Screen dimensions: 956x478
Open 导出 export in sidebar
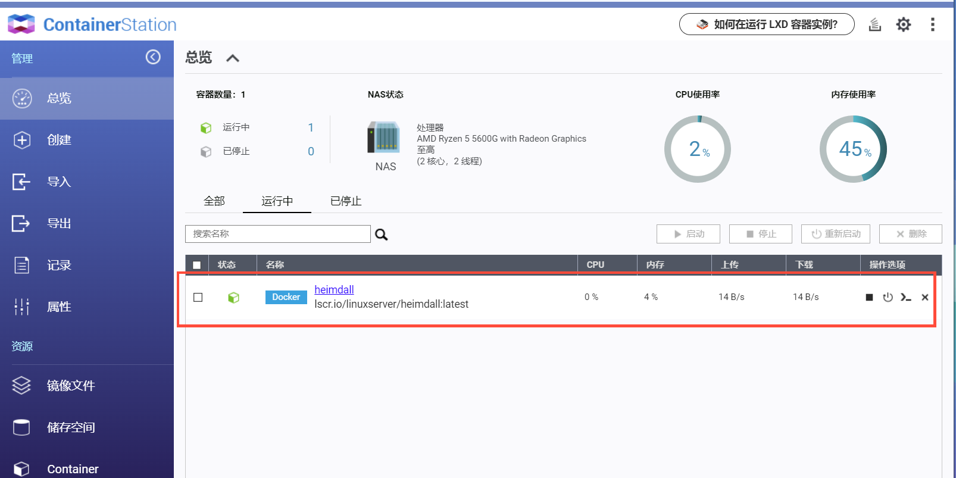tap(87, 223)
